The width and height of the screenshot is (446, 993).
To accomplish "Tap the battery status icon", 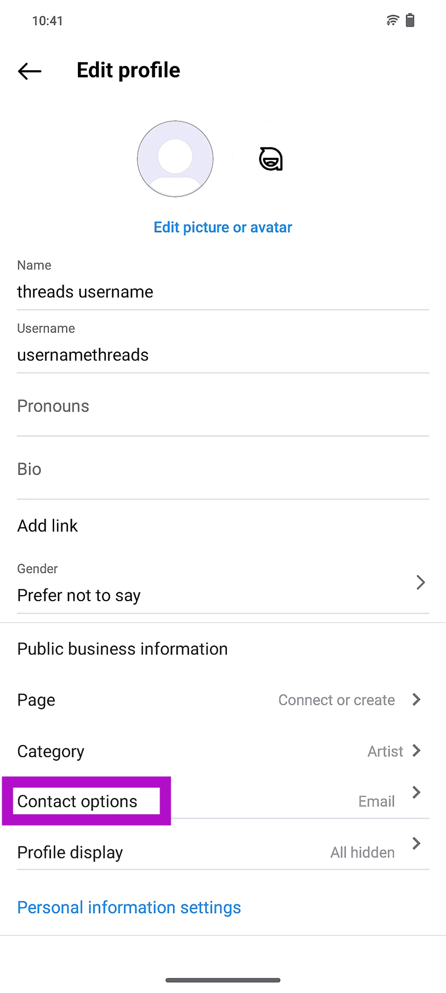I will 410,20.
